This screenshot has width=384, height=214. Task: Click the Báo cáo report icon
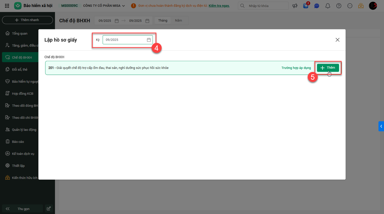pyautogui.click(x=8, y=141)
